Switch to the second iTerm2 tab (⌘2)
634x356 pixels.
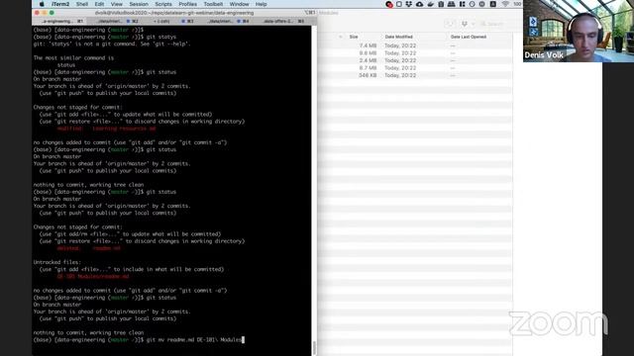point(113,21)
